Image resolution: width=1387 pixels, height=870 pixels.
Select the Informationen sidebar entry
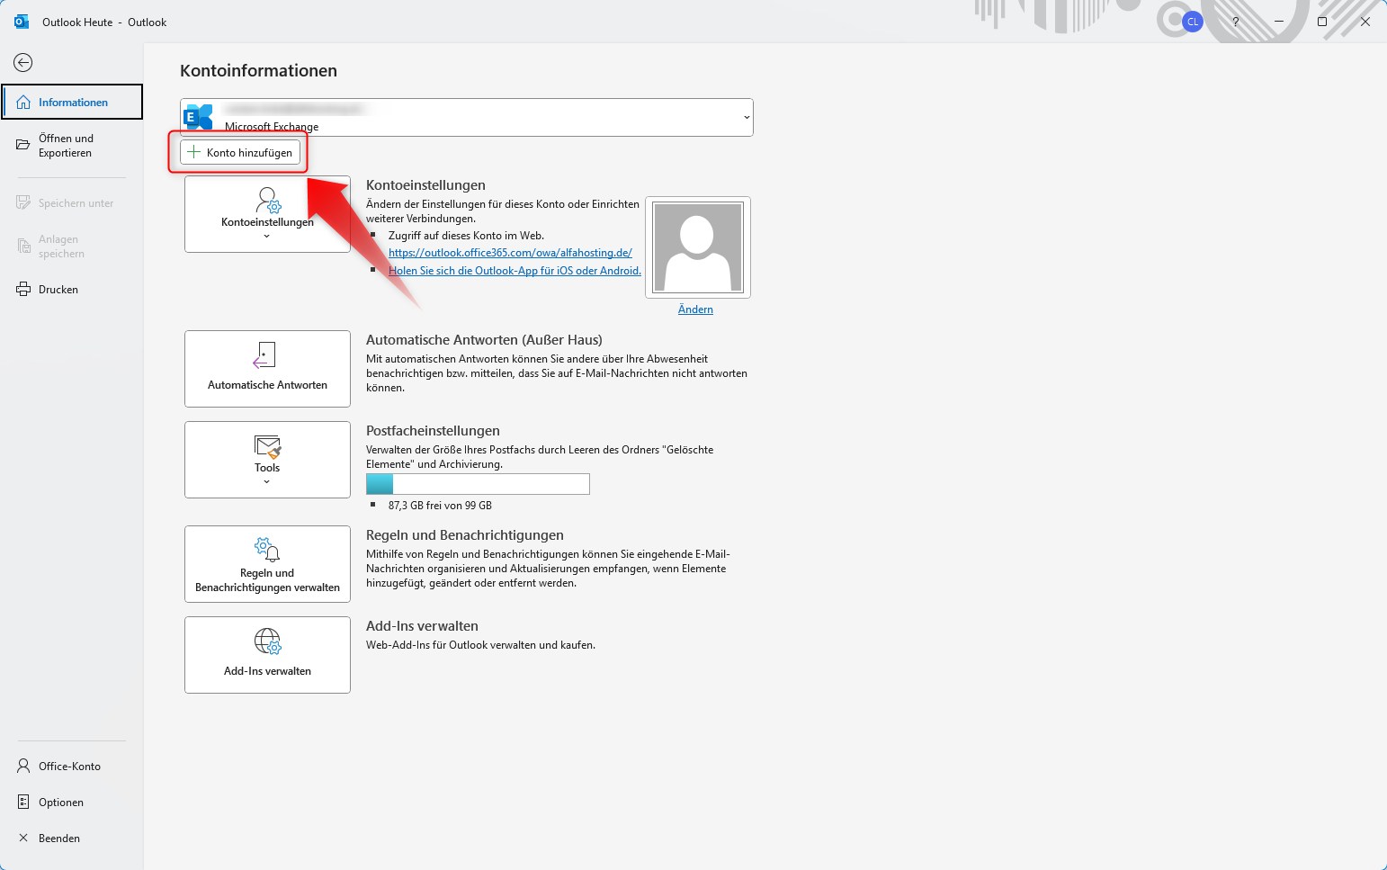pyautogui.click(x=72, y=102)
